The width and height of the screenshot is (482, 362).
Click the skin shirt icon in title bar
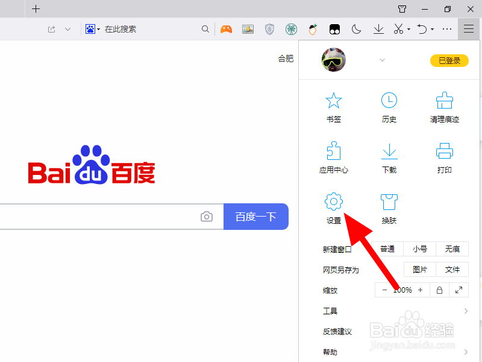402,9
